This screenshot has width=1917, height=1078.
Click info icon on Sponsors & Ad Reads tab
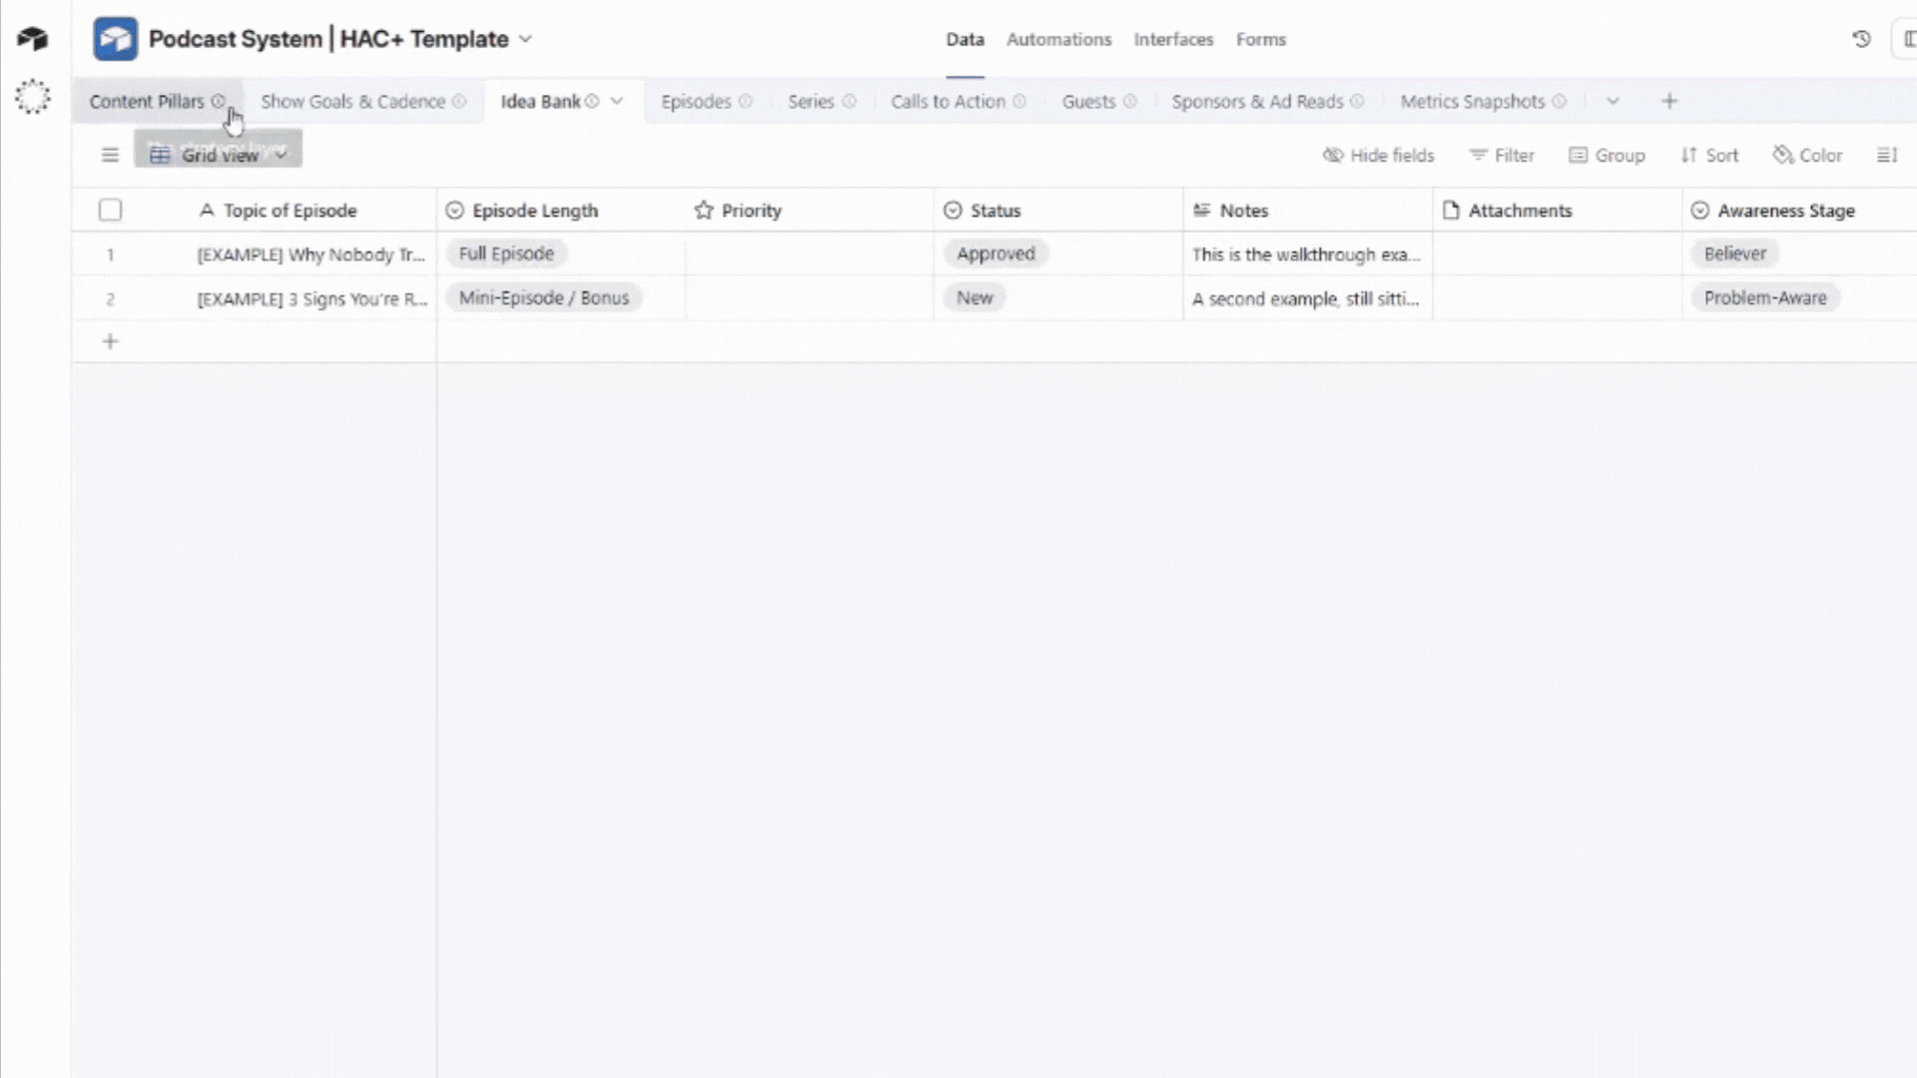pyautogui.click(x=1357, y=101)
